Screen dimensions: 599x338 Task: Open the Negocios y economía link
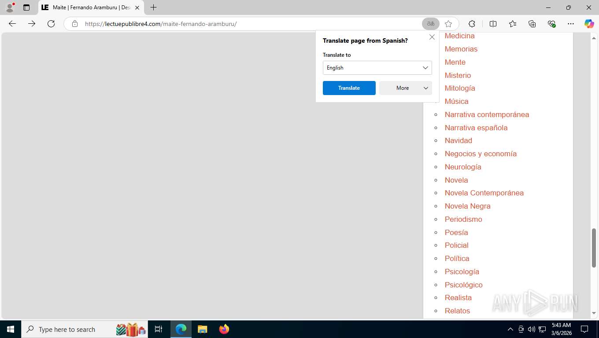[481, 154]
